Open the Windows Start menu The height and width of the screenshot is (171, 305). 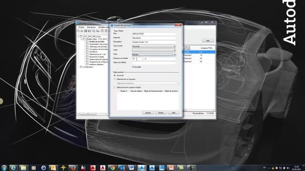coord(4,168)
